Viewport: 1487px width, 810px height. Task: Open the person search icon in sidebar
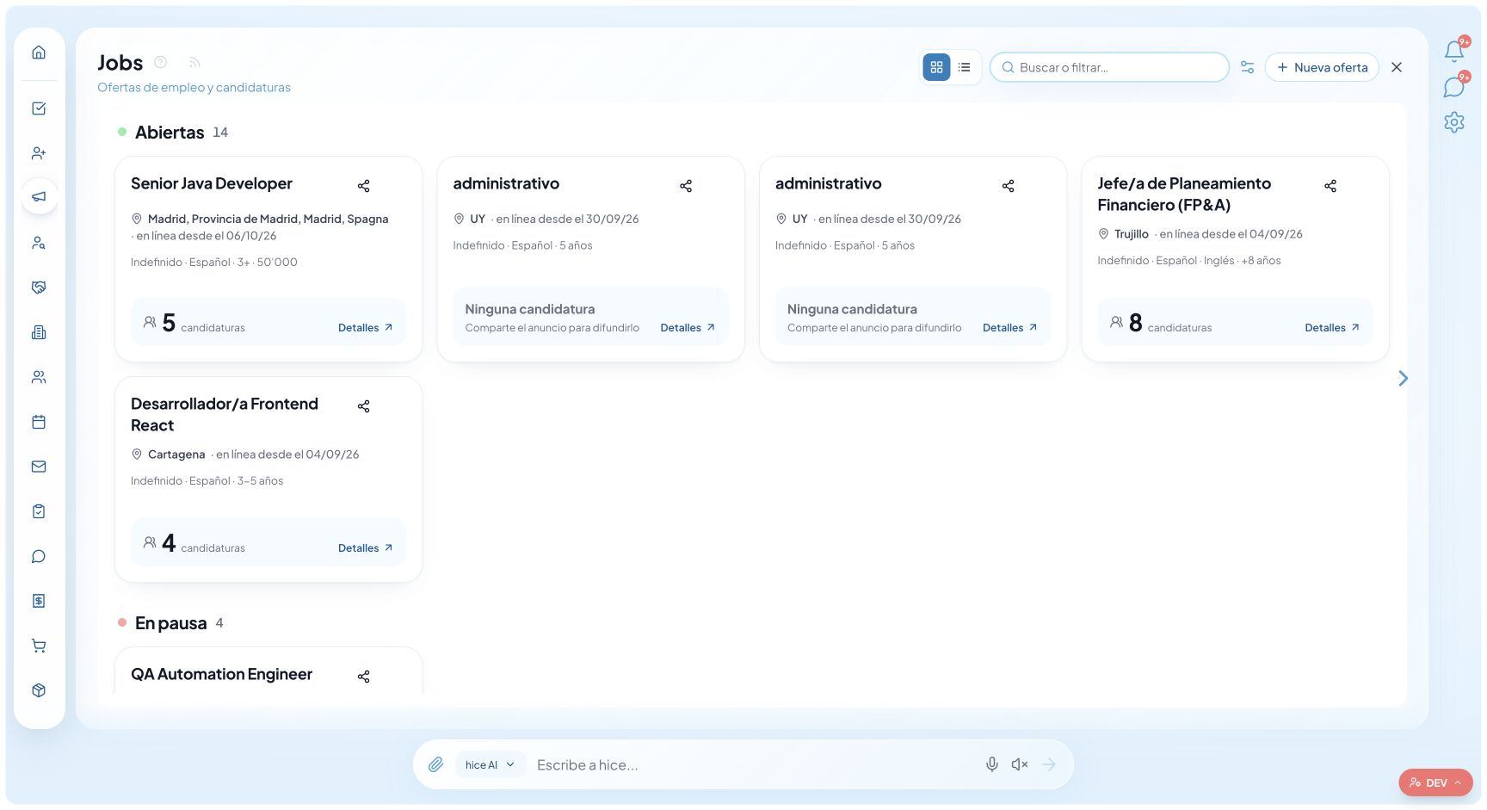click(x=39, y=243)
